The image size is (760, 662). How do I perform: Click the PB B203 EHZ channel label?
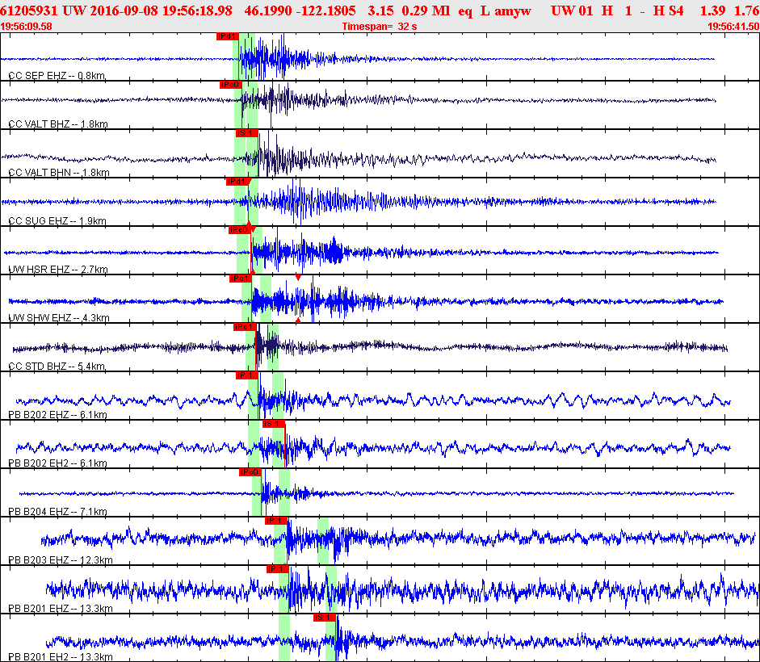point(61,560)
